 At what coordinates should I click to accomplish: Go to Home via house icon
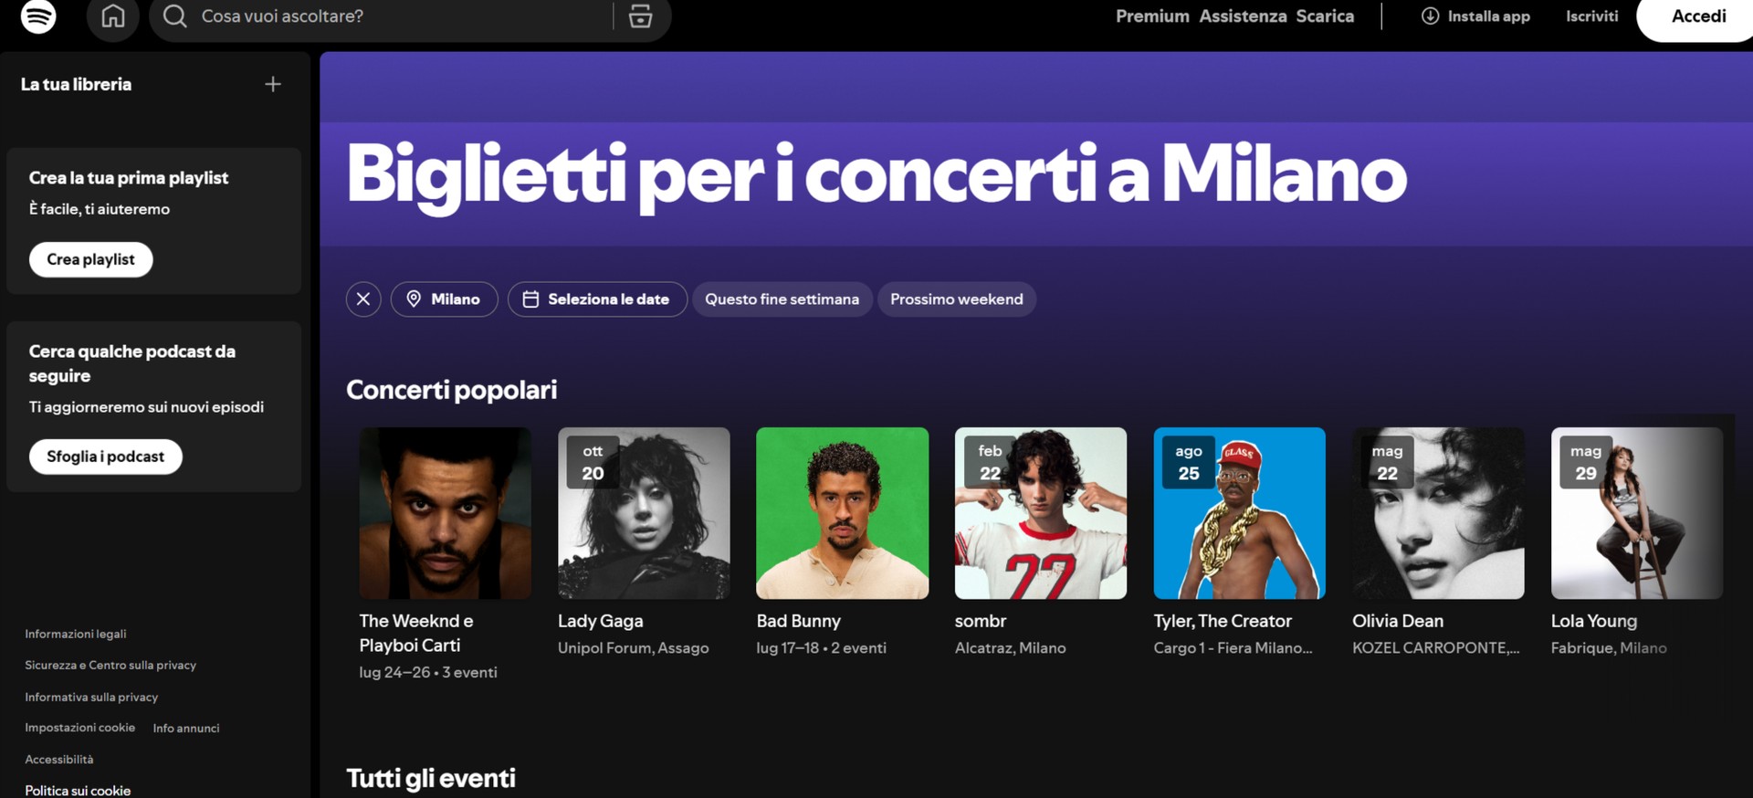(x=113, y=16)
